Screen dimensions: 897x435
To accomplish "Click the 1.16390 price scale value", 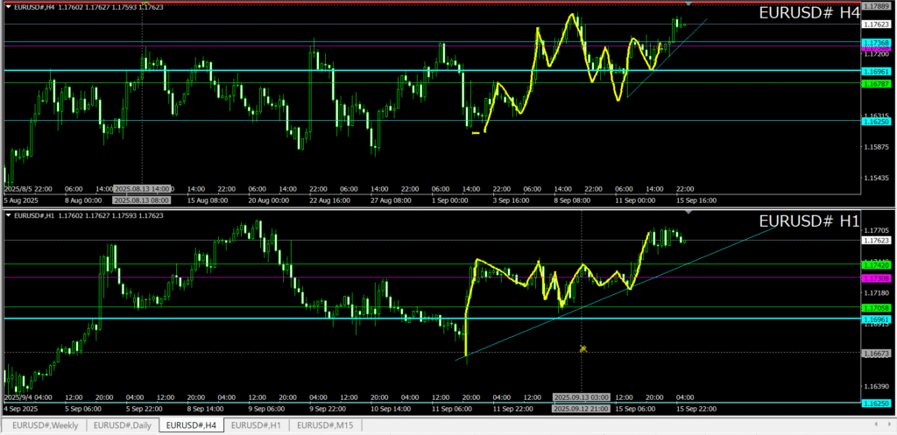I will coord(877,386).
